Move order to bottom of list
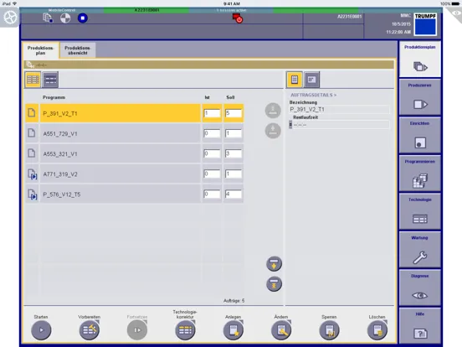 pyautogui.click(x=274, y=284)
